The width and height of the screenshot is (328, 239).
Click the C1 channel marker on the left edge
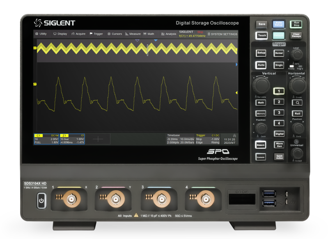point(35,48)
